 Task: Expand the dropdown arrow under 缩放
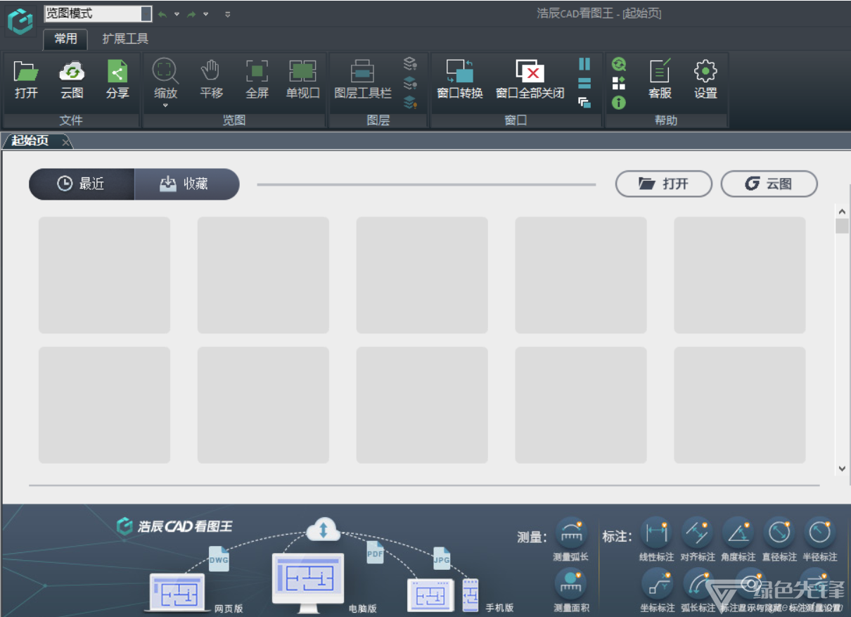coord(165,106)
